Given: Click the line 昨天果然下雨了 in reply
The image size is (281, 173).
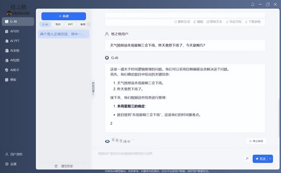Looking at the screenshot, I should click(x=130, y=89).
